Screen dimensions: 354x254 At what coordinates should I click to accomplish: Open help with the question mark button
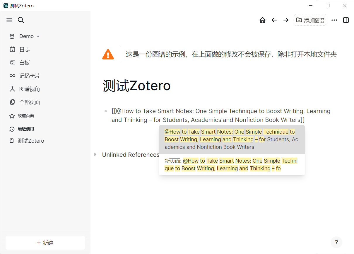[x=336, y=242]
